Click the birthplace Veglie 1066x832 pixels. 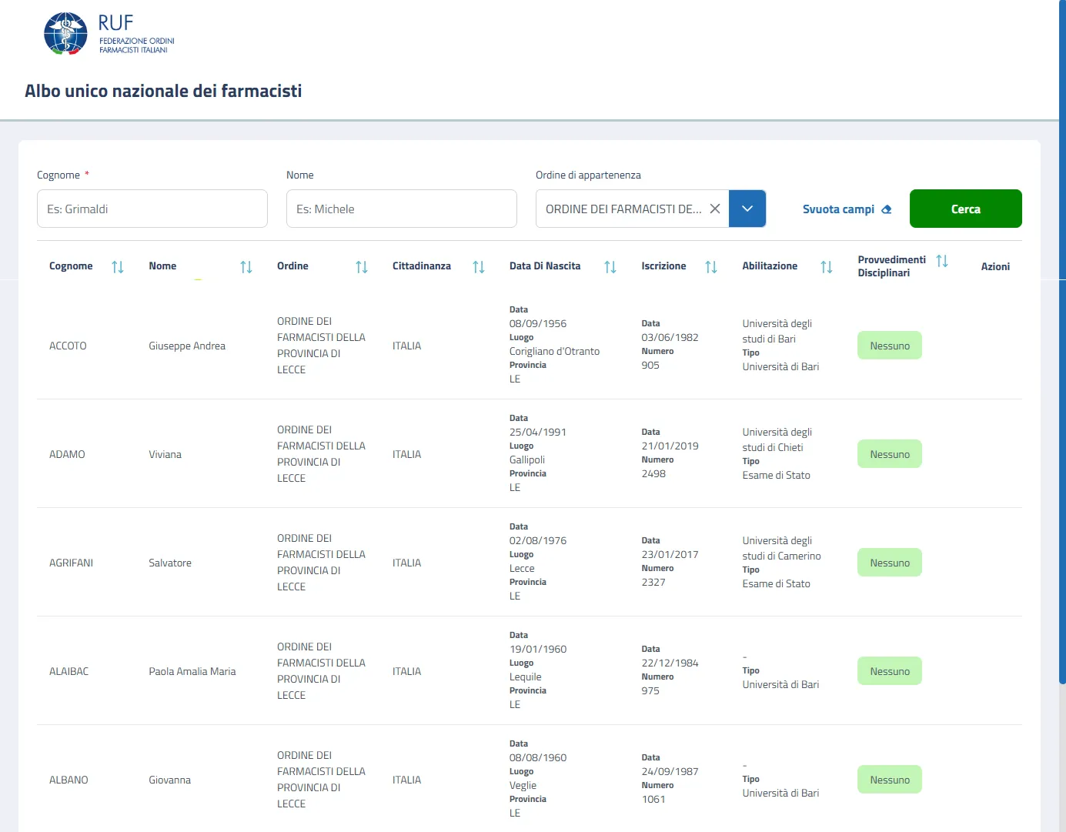click(523, 785)
